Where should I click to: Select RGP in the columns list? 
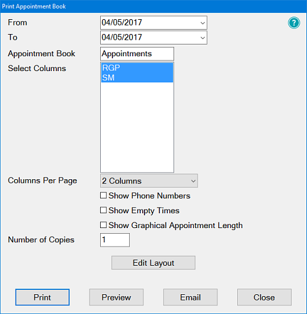pyautogui.click(x=137, y=68)
